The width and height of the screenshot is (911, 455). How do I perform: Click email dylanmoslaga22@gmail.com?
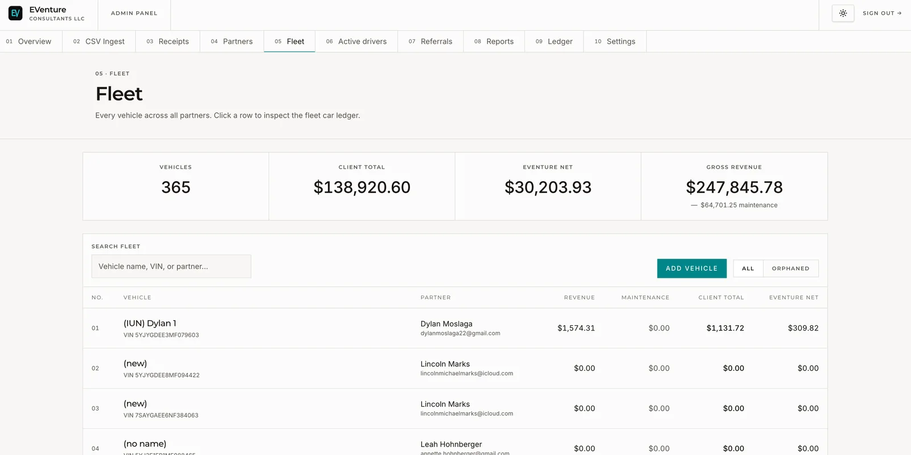[461, 333]
